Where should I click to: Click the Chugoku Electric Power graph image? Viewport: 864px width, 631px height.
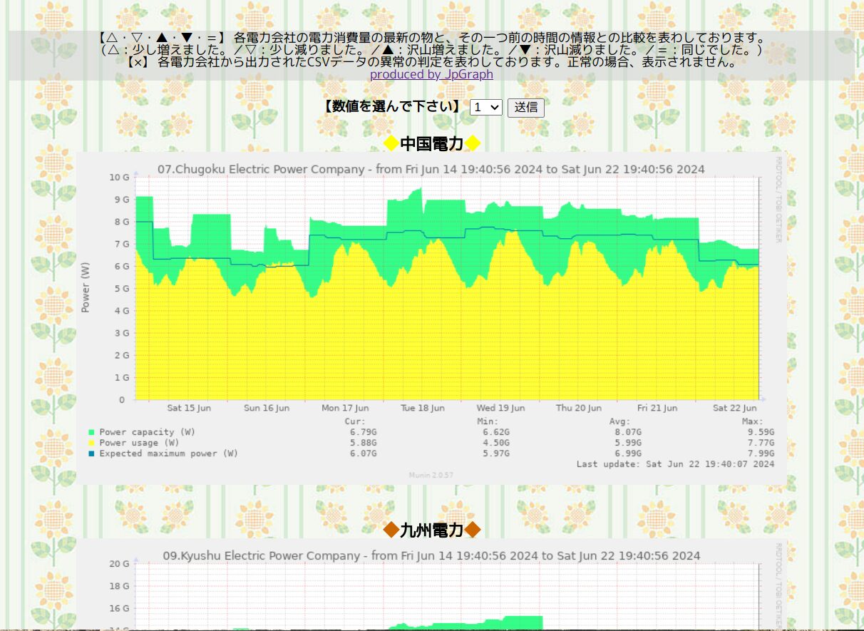point(431,319)
